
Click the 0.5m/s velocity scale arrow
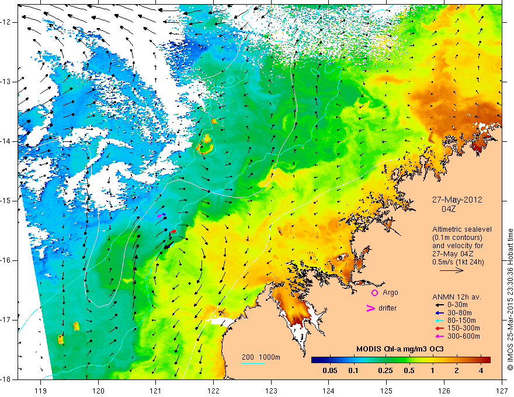452,270
